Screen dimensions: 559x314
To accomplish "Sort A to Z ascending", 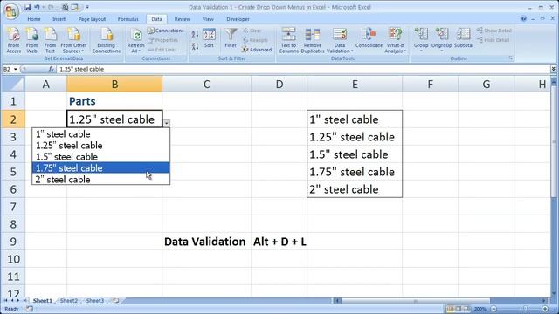I will point(195,34).
